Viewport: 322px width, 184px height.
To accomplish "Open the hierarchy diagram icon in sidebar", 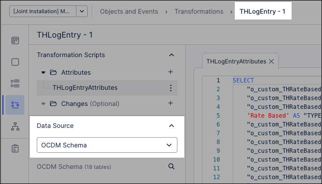I will [x=15, y=126].
